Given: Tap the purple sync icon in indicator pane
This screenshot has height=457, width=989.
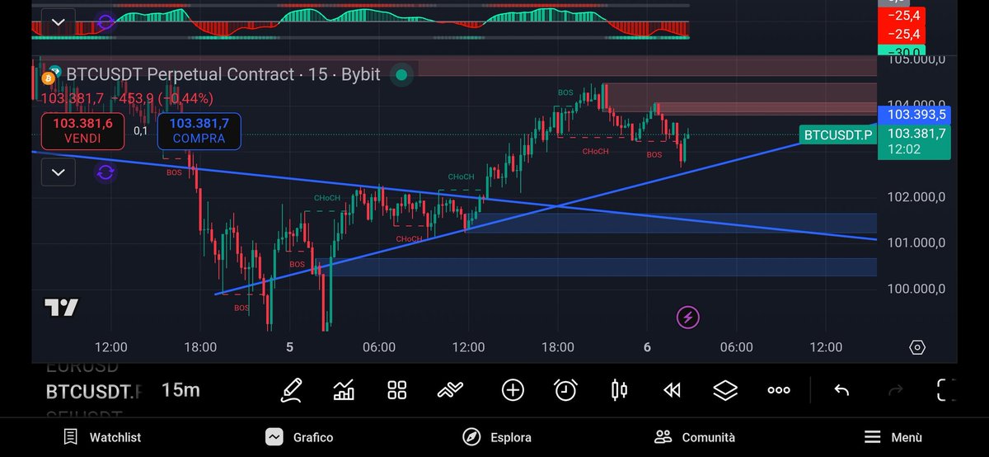Looking at the screenshot, I should tap(105, 21).
